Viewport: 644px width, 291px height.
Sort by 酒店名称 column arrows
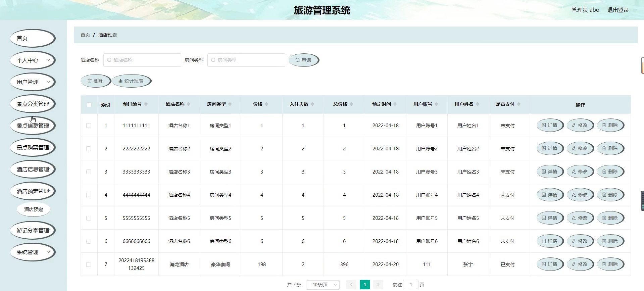189,104
